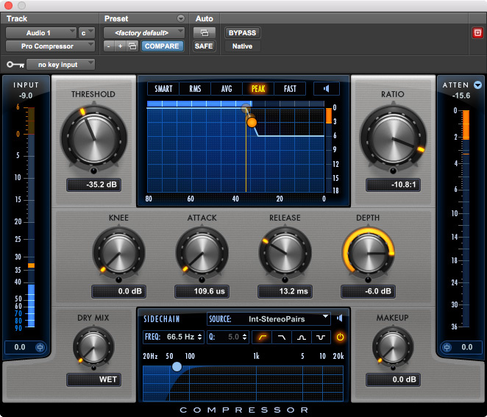Click the THRESHOLD knob
Screen dimensions: 487x417
coord(93,138)
